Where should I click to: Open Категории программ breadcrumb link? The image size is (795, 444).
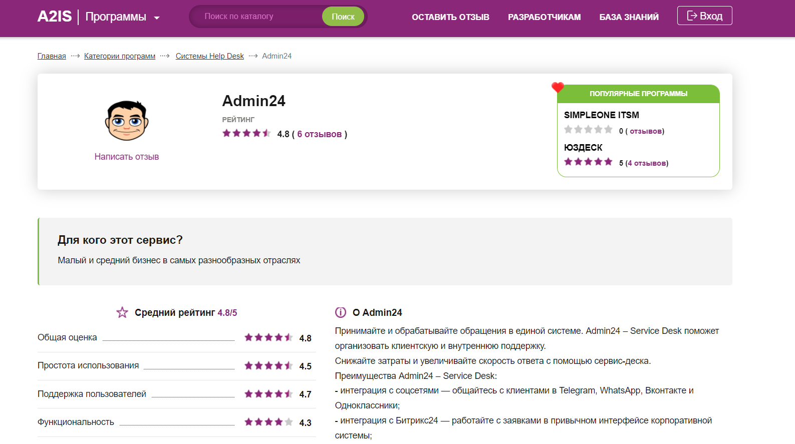pos(120,56)
